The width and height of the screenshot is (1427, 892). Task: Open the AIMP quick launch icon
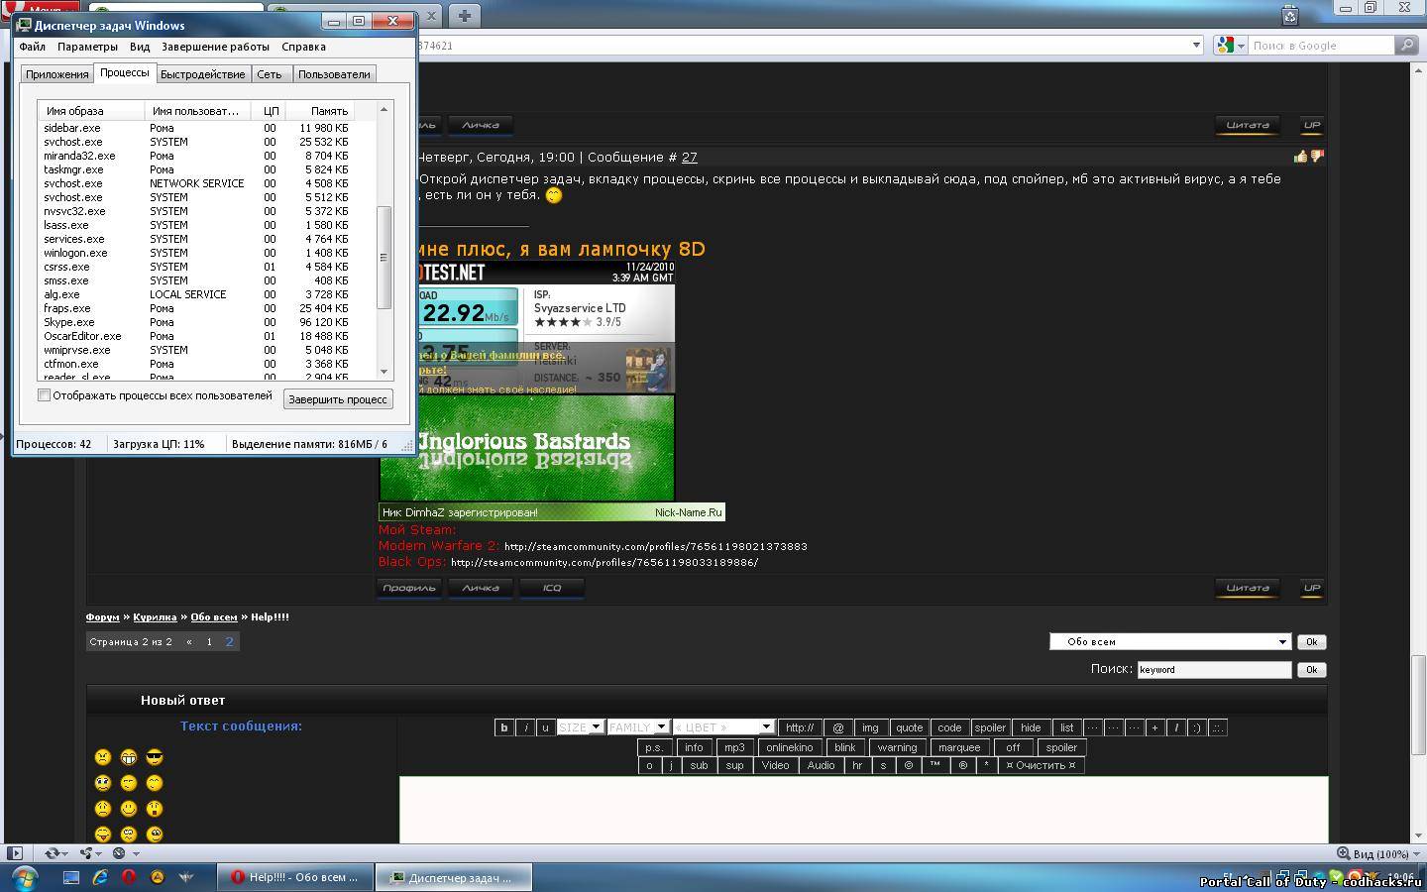click(x=158, y=877)
